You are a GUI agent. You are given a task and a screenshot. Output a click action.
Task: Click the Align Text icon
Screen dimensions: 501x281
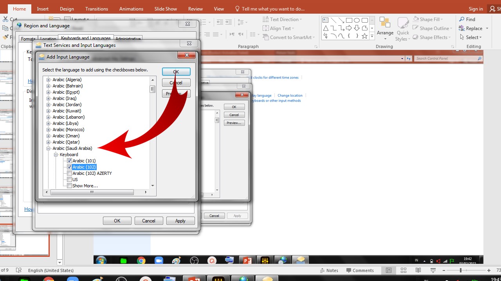point(265,28)
